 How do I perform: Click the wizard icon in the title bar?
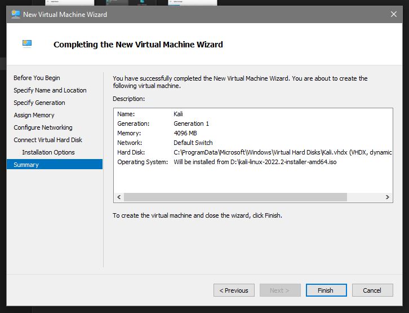click(15, 14)
